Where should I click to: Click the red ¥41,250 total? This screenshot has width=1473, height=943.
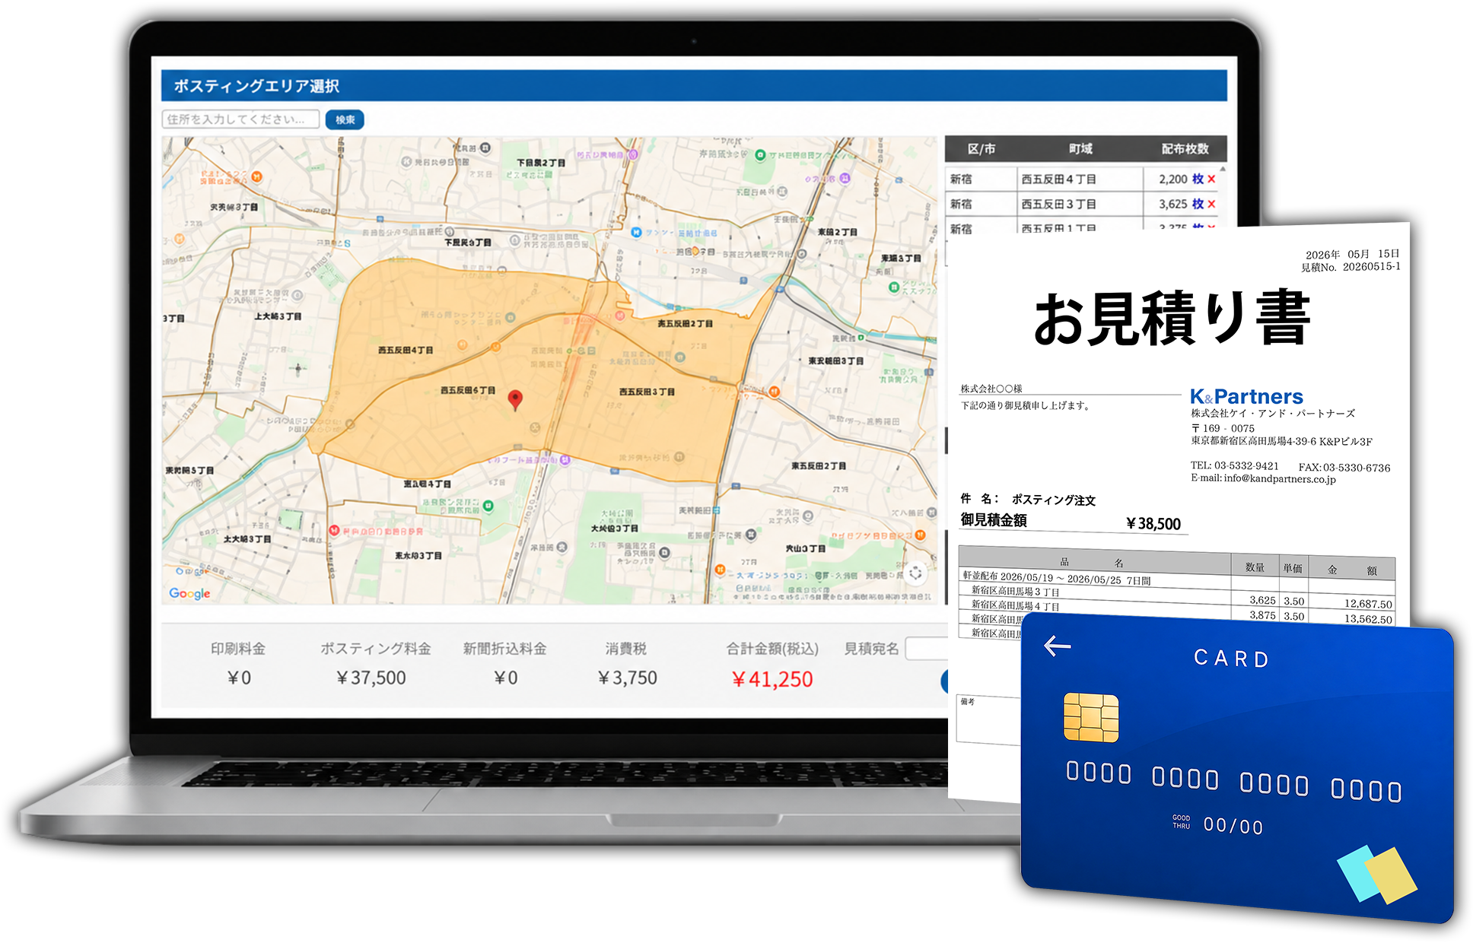tap(771, 679)
